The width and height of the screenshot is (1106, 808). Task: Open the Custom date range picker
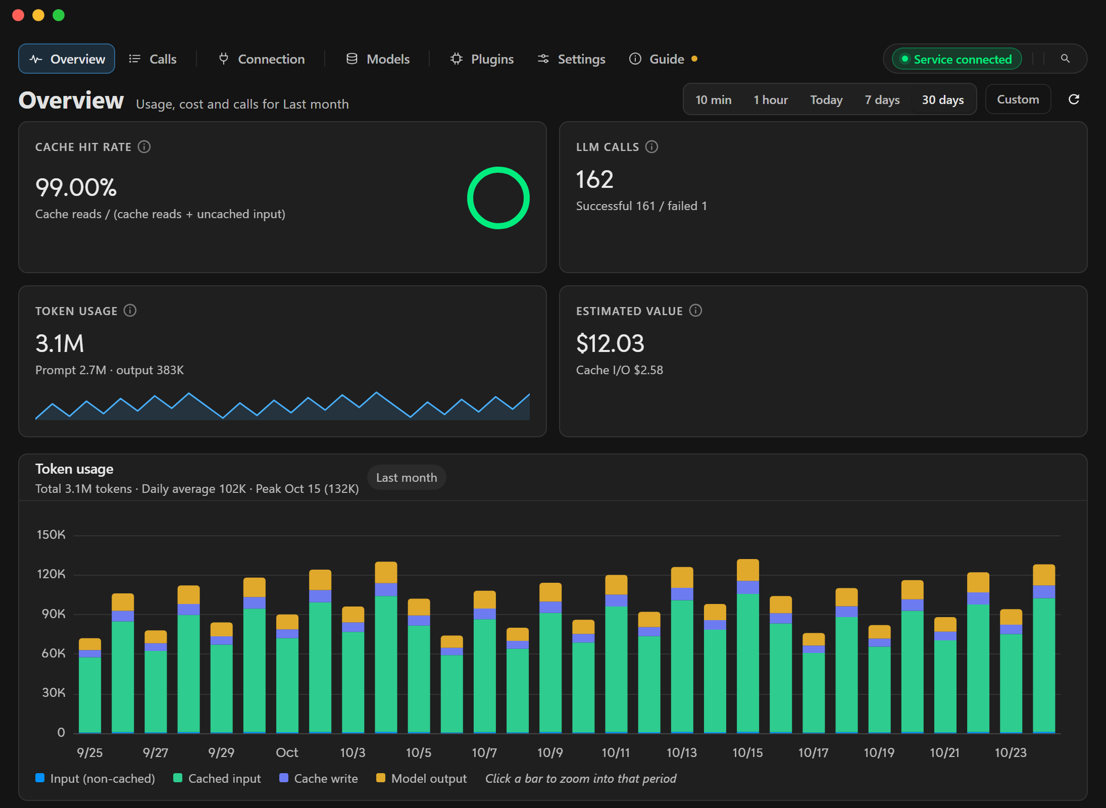[x=1018, y=99]
